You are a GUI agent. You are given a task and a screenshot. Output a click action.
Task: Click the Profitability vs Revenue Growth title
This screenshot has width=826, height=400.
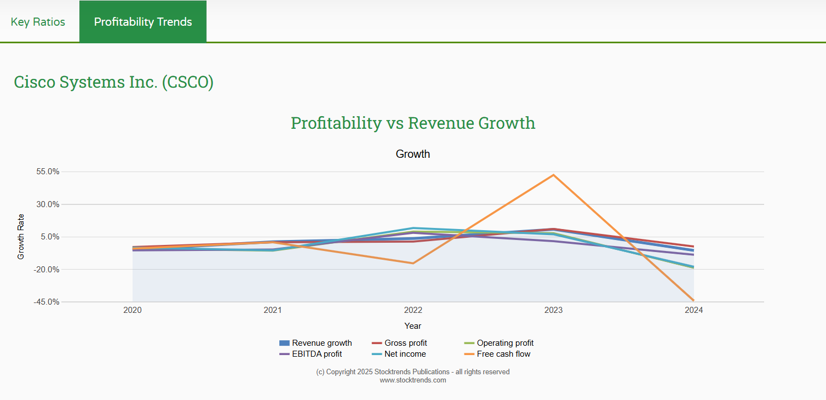(412, 123)
